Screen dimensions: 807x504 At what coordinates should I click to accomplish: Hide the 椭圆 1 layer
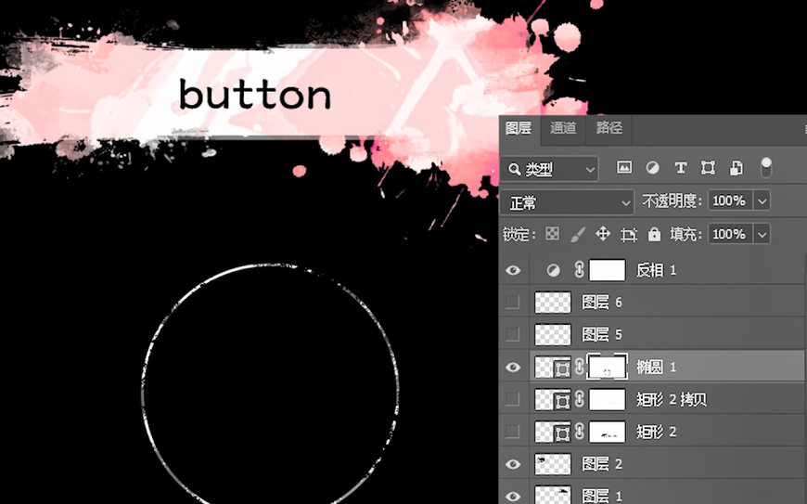[513, 367]
